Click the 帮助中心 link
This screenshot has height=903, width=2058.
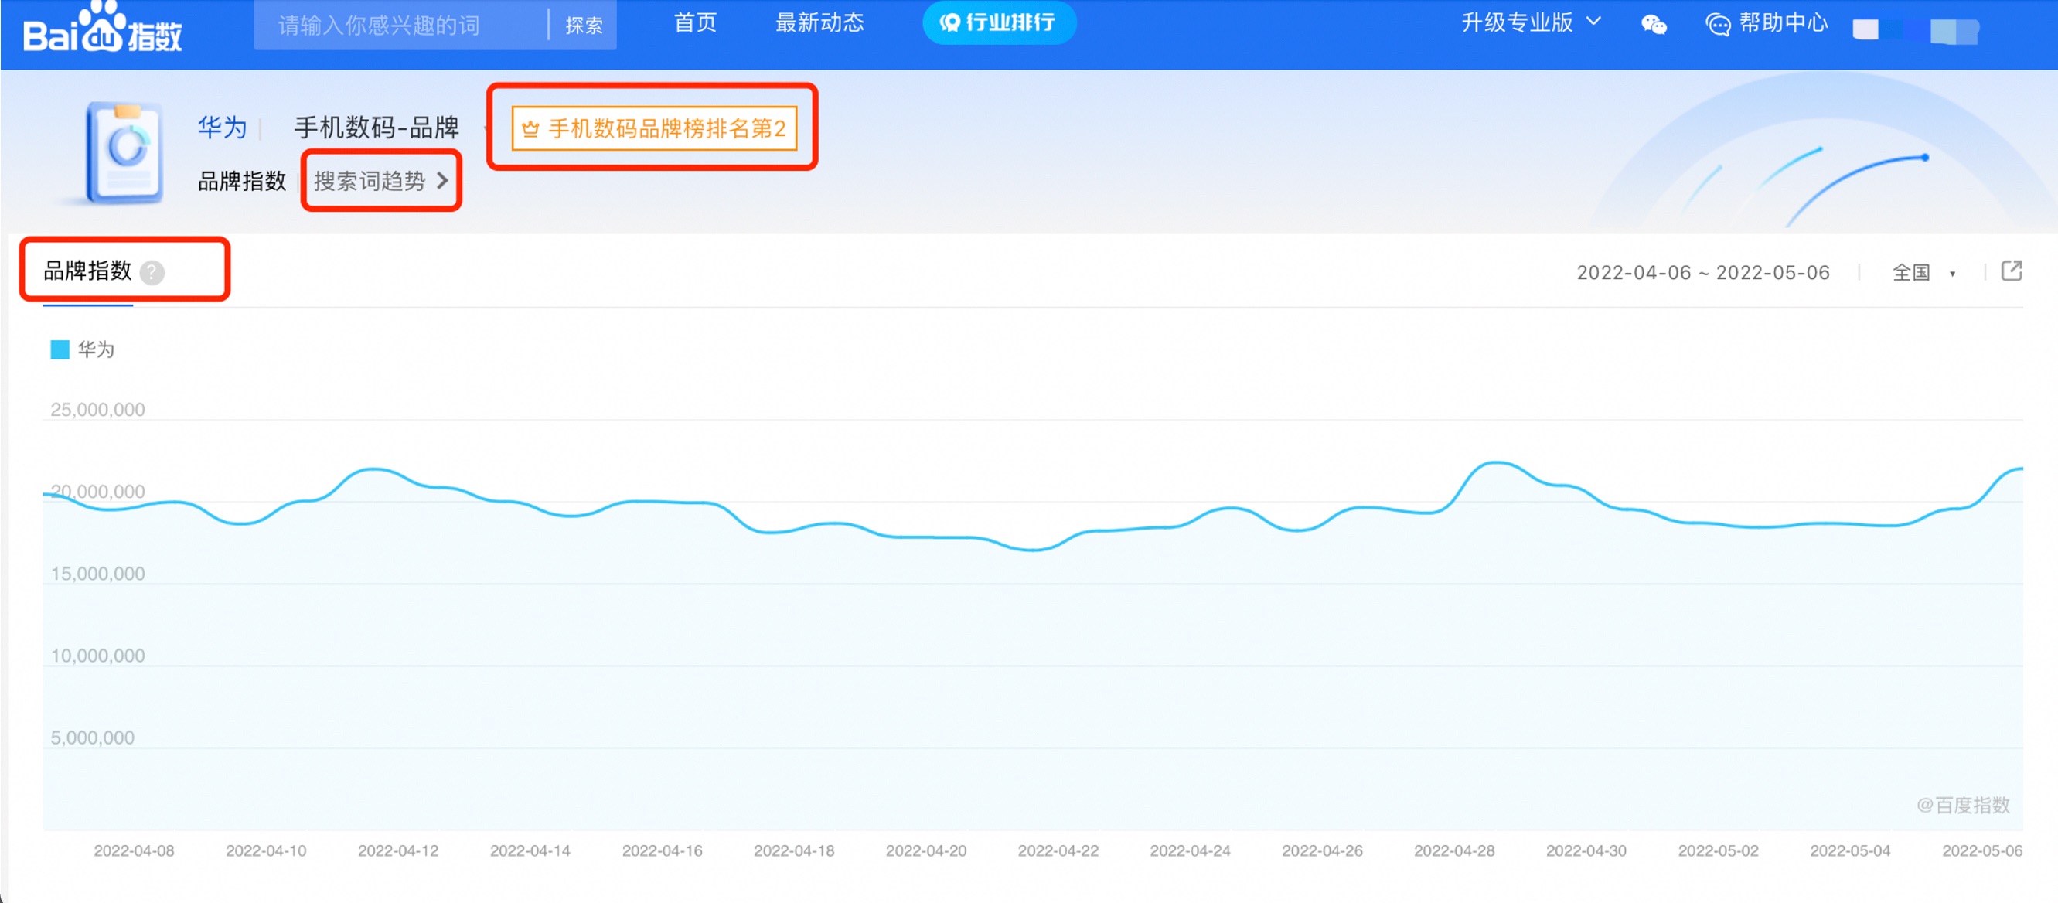click(x=1784, y=23)
